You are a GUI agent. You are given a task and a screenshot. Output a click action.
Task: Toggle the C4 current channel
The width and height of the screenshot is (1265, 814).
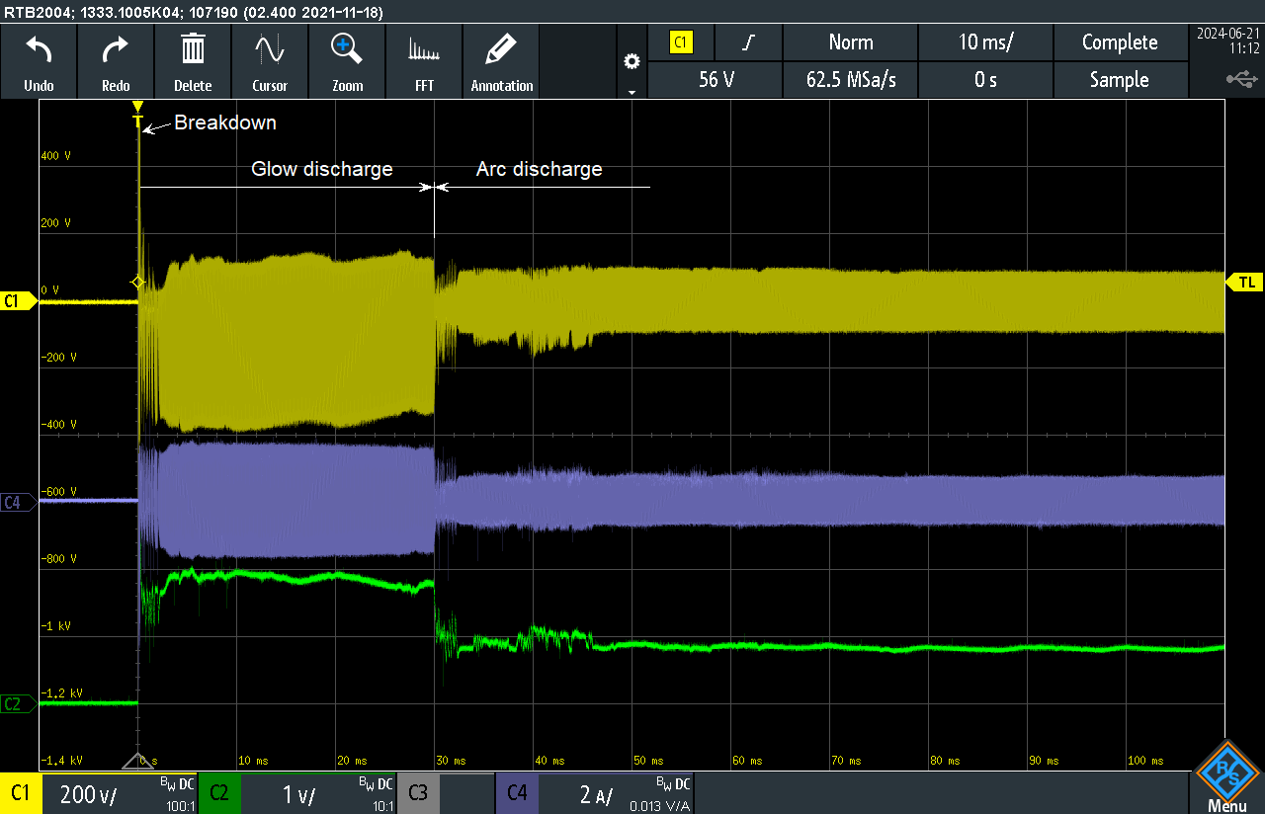(x=517, y=793)
